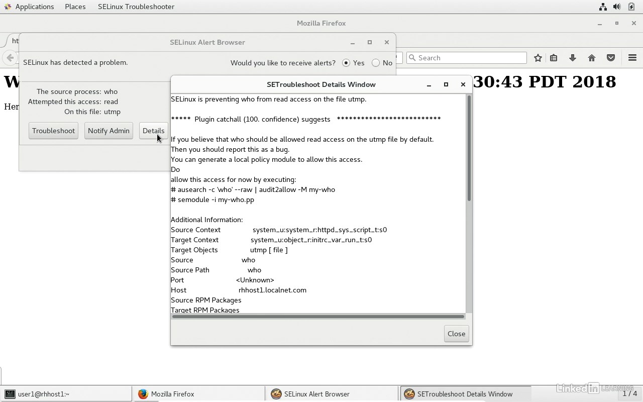Open the Downloads arrow icon

coord(573,58)
